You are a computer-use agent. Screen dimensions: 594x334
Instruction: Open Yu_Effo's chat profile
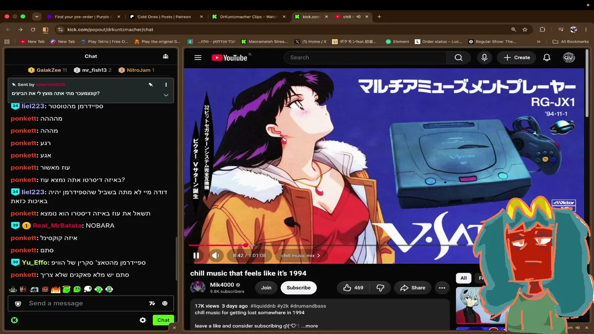35,263
